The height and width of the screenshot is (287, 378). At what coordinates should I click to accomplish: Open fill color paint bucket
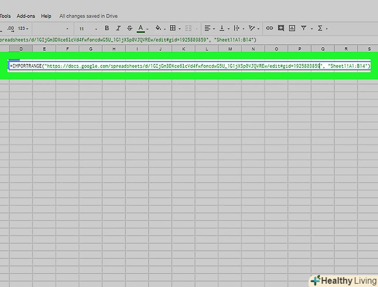point(158,28)
